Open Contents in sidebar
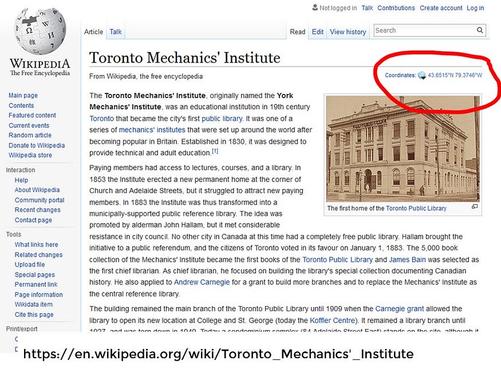The image size is (501, 376). tap(21, 105)
